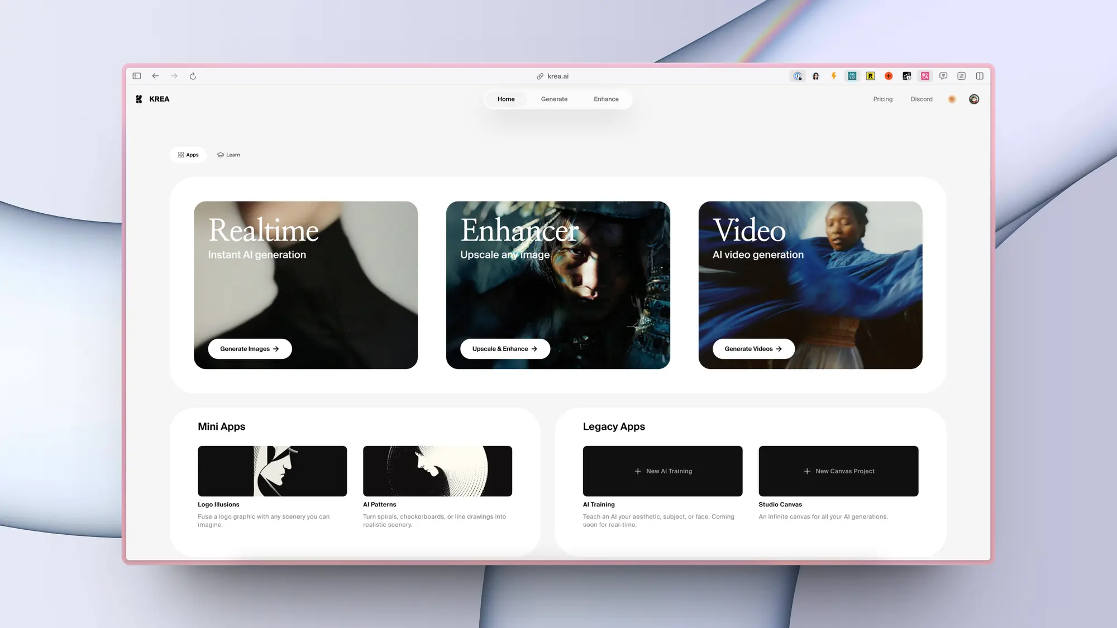Image resolution: width=1117 pixels, height=628 pixels.
Task: Go back with the left arrow
Action: click(156, 76)
